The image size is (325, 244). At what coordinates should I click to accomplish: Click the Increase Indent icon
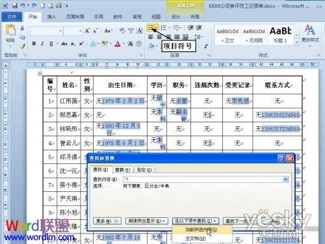tap(199, 28)
